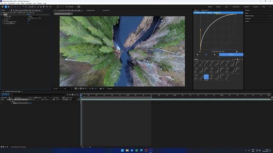Collapse the Effects group in the timeline

tap(11, 101)
